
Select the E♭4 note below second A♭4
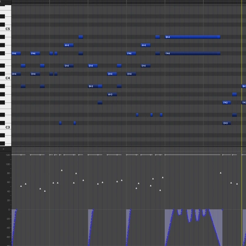146,66
